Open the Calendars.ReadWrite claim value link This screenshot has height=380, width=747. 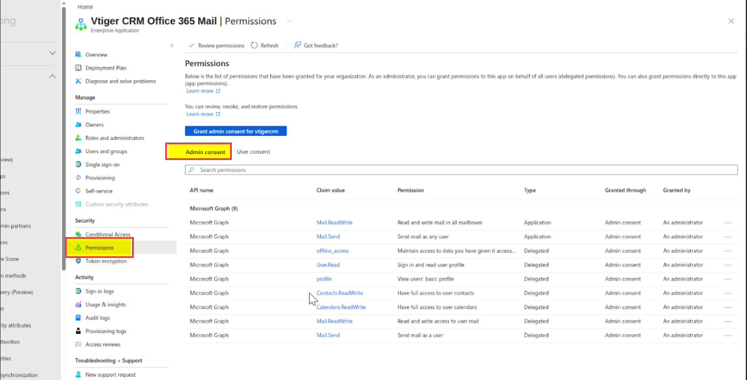coord(341,307)
